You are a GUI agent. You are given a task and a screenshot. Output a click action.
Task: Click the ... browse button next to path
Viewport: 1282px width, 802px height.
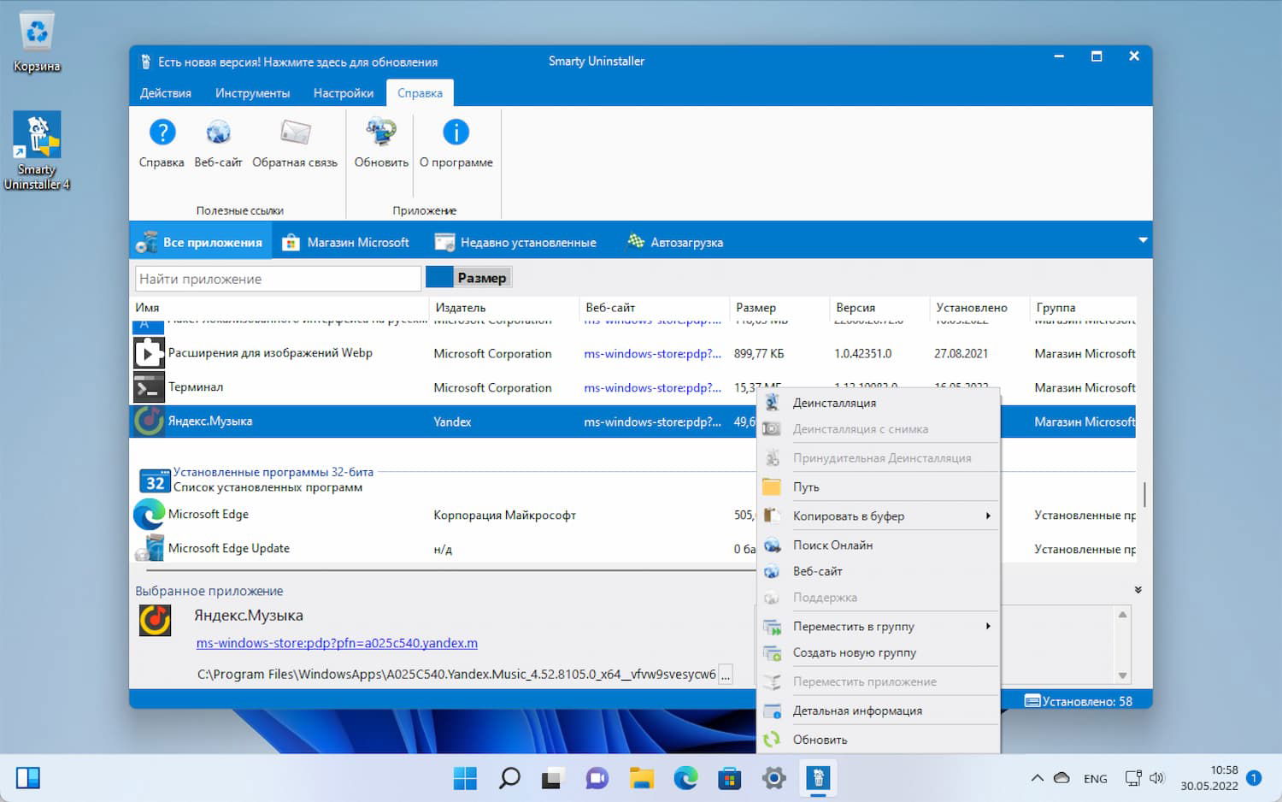pyautogui.click(x=725, y=675)
